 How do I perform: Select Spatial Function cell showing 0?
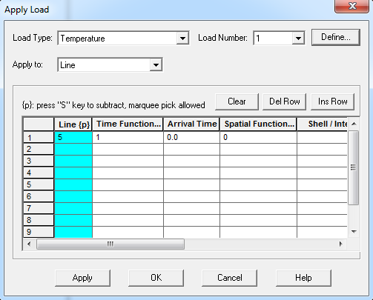coord(258,137)
